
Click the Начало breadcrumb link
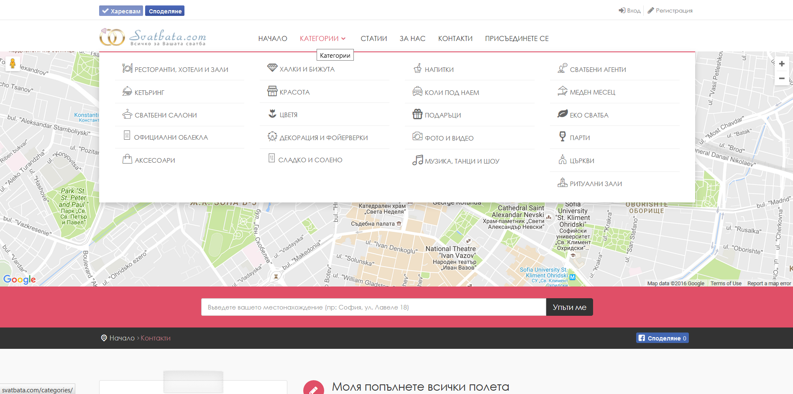[x=122, y=338]
